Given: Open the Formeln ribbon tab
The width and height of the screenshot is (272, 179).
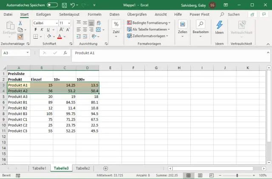Looking at the screenshot, I should (94, 14).
